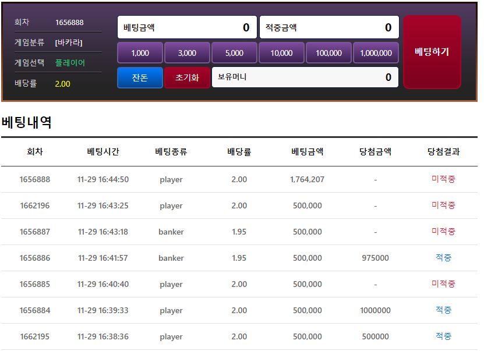Screen dimensions: 484x351
Task: Select the 3,000 bet amount button
Action: click(x=187, y=53)
